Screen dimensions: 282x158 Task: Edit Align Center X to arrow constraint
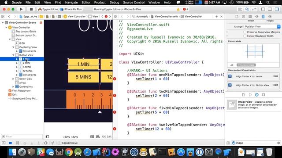tap(275, 76)
